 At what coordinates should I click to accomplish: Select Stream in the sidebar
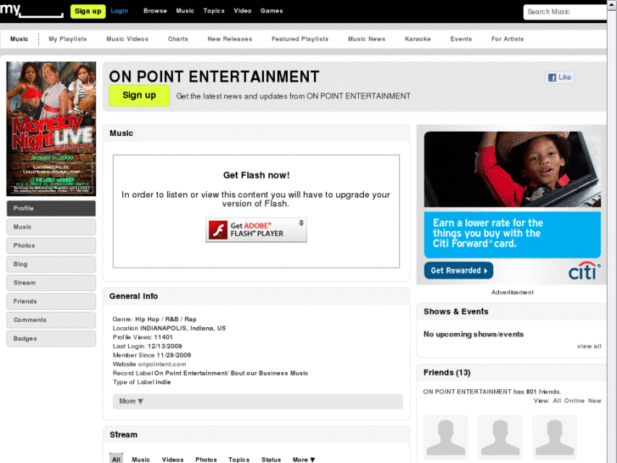[x=51, y=283]
